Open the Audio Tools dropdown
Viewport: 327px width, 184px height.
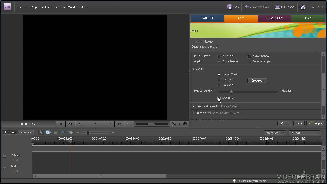[275, 133]
